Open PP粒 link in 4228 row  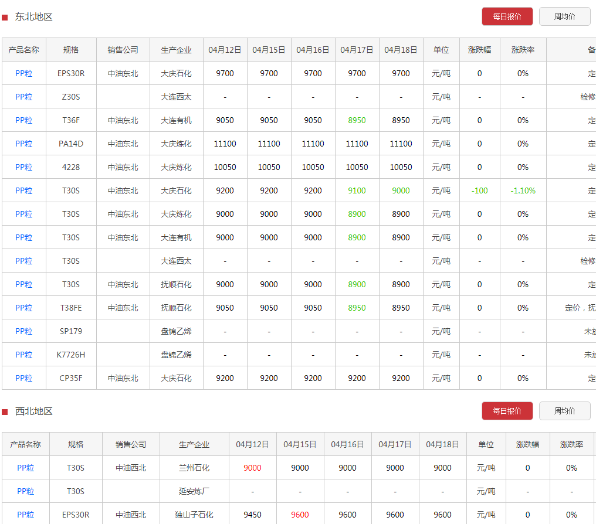click(x=23, y=167)
